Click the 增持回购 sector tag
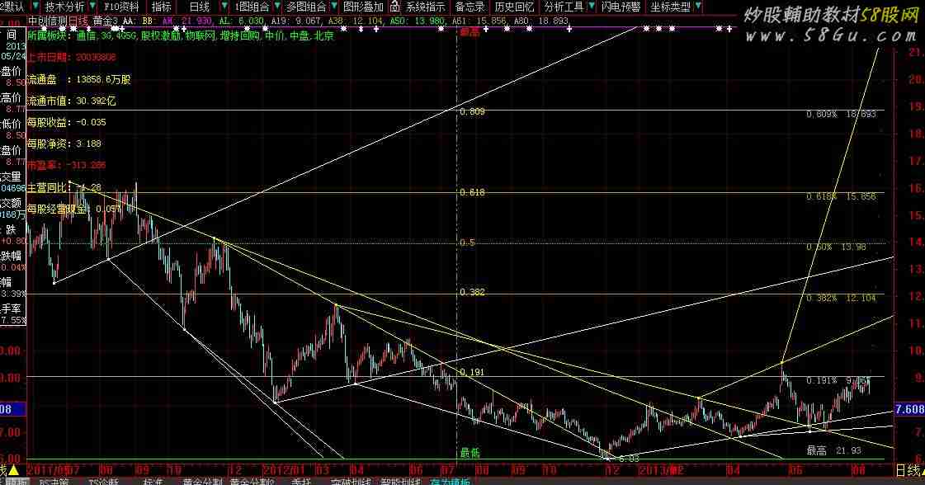Image resolution: width=925 pixels, height=485 pixels. [241, 35]
